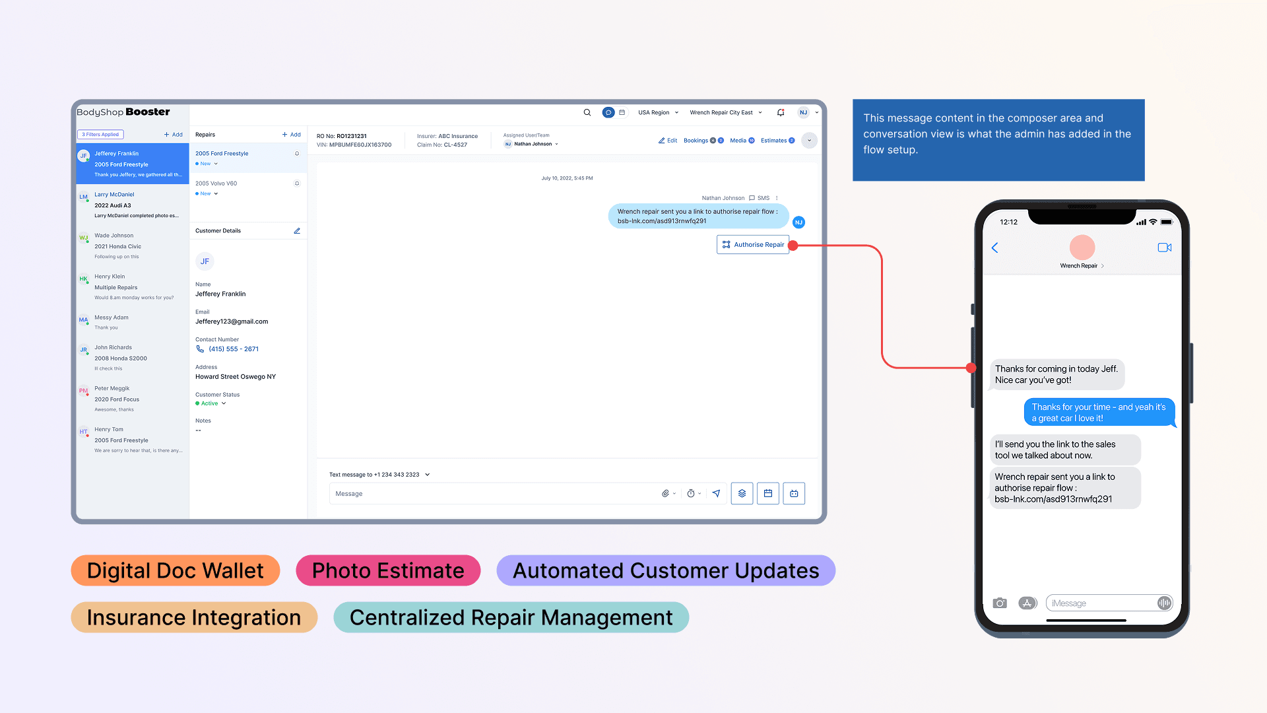Toggle bell alert for 2005 Ford Freestyle repair
The width and height of the screenshot is (1267, 713).
(x=297, y=154)
